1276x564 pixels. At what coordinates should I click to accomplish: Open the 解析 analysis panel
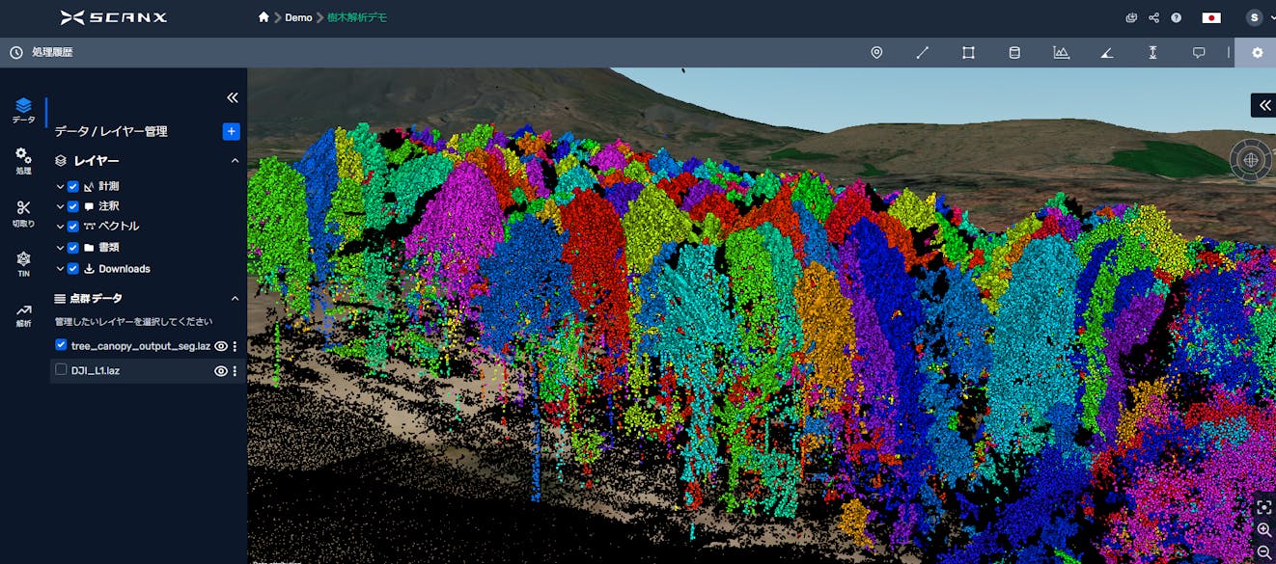click(23, 310)
